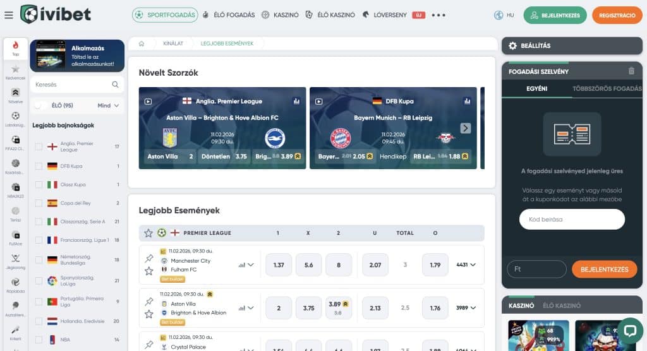Select the Top flame sidebar icon

16,48
